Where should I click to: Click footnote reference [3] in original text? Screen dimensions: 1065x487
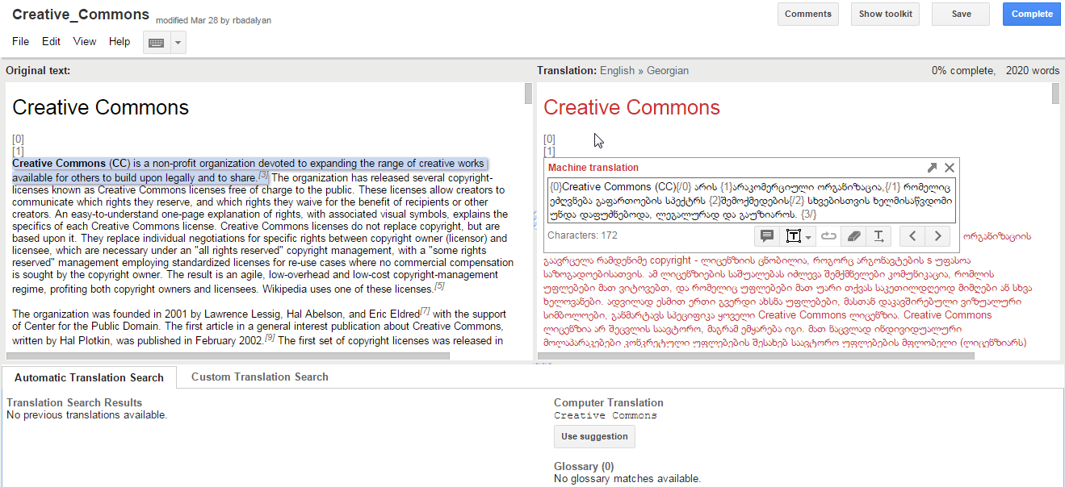point(263,175)
